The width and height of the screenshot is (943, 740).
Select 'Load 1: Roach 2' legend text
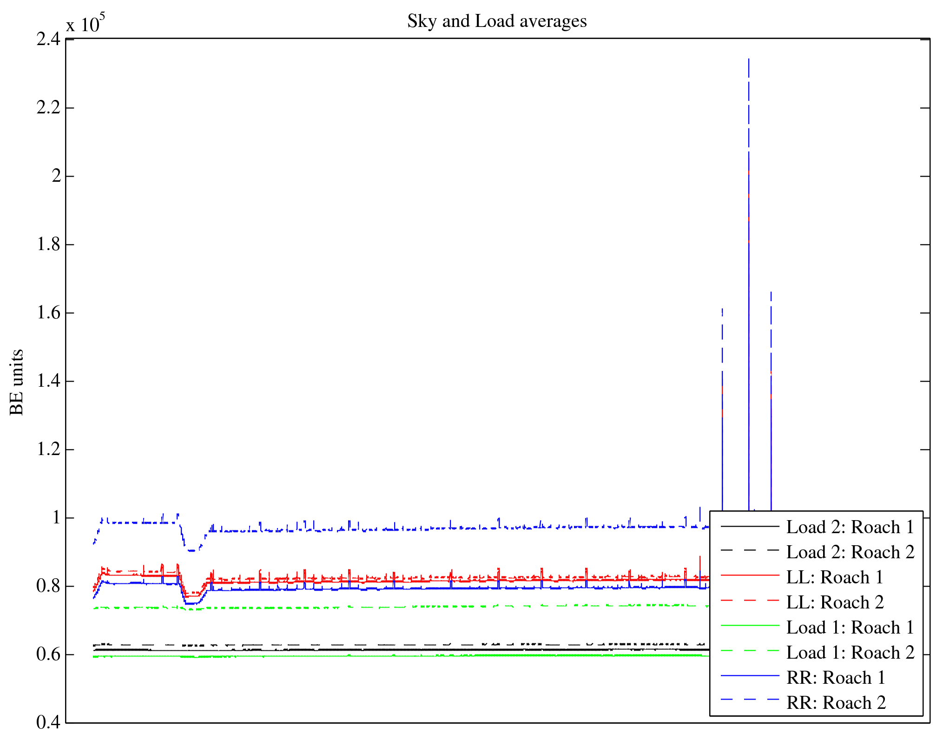click(x=850, y=653)
